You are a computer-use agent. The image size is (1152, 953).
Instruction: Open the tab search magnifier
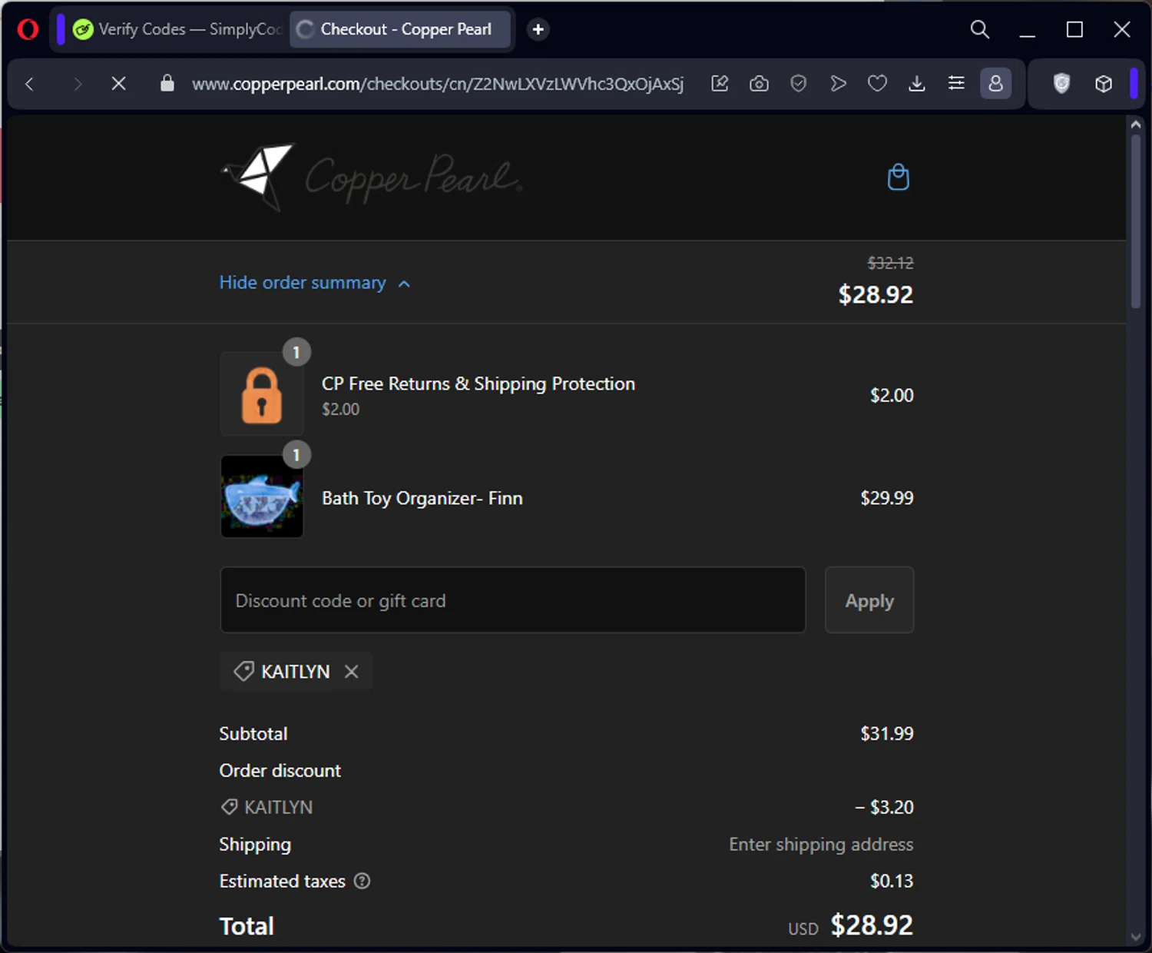coord(979,29)
